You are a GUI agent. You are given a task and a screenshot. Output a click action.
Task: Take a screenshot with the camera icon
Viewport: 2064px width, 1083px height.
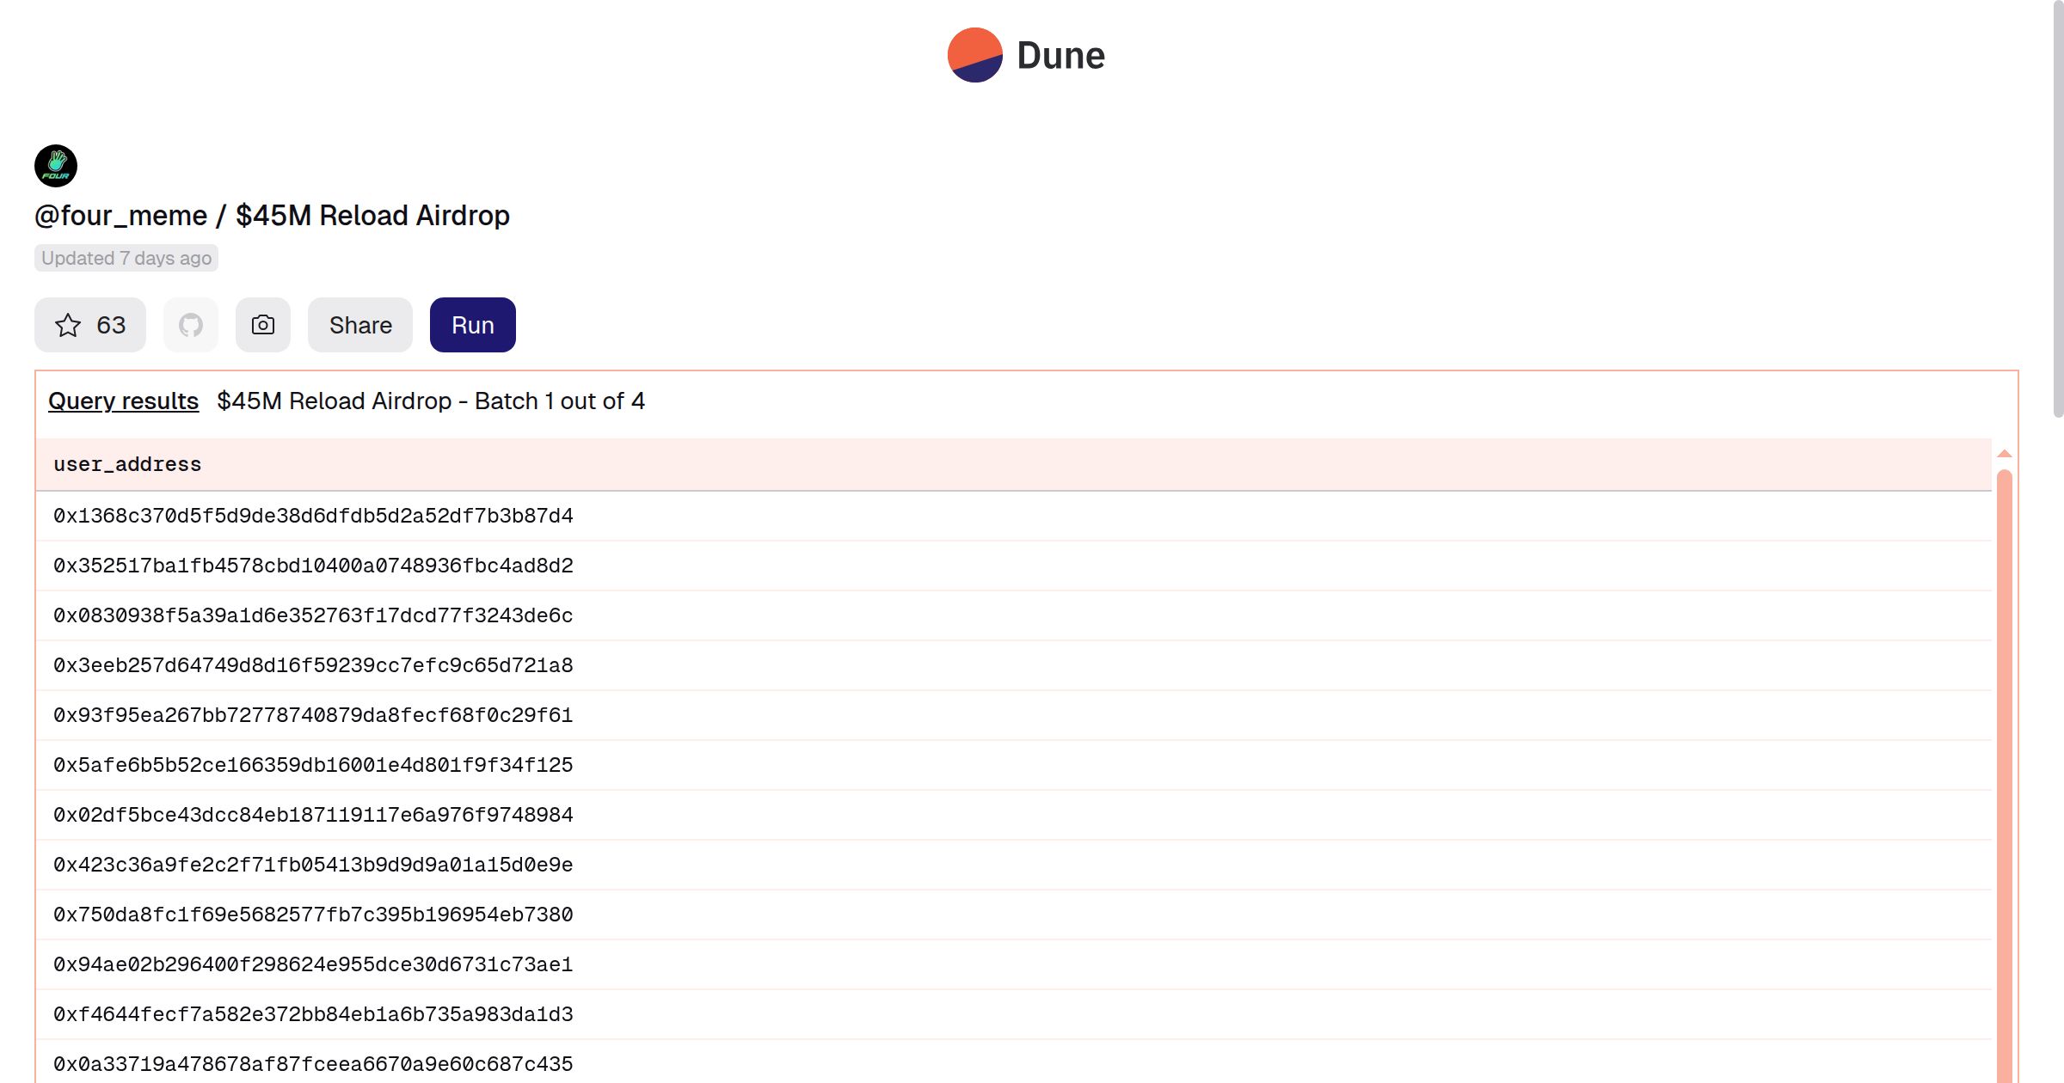coord(263,325)
